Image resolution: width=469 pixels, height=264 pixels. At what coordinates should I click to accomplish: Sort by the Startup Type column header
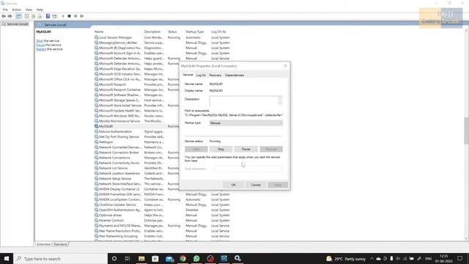pos(195,32)
